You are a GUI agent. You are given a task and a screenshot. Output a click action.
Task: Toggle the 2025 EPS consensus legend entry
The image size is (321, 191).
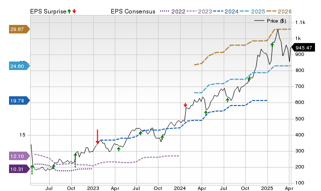point(252,11)
